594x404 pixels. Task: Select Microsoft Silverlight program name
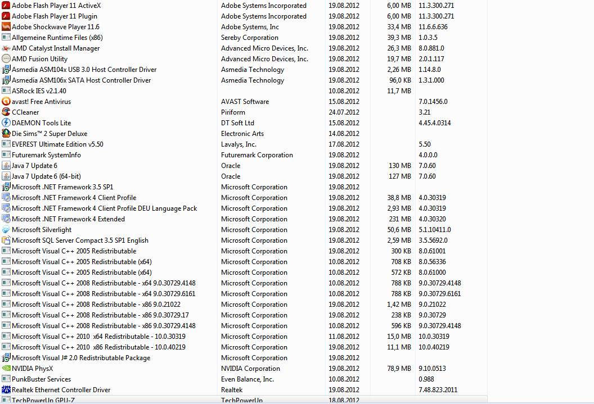tap(42, 230)
